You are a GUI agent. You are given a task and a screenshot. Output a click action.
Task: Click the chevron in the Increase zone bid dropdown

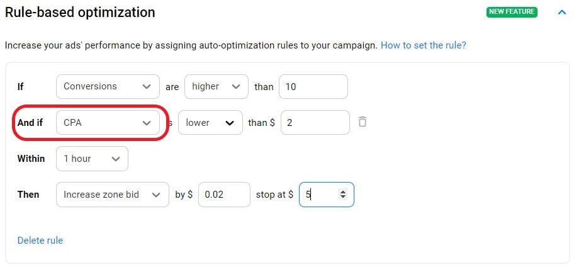157,195
